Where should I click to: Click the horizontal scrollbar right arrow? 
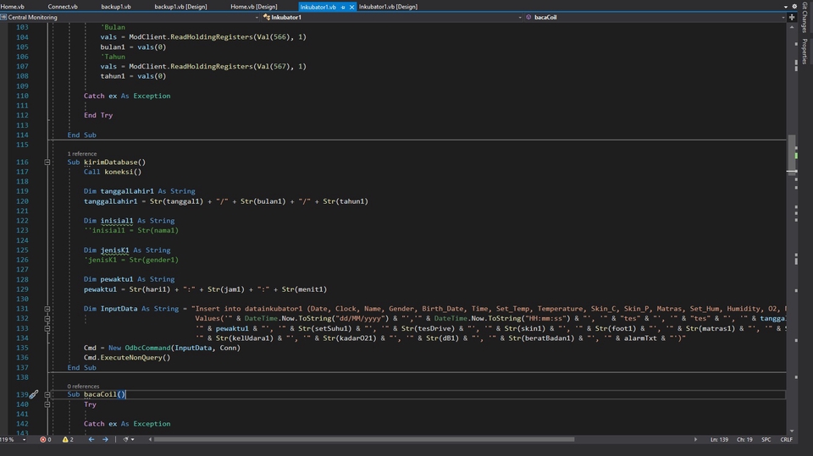click(x=696, y=439)
